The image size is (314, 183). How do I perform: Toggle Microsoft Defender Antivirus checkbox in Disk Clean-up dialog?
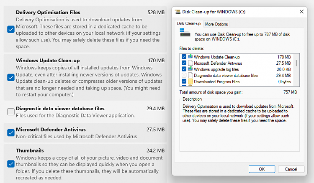point(184,63)
